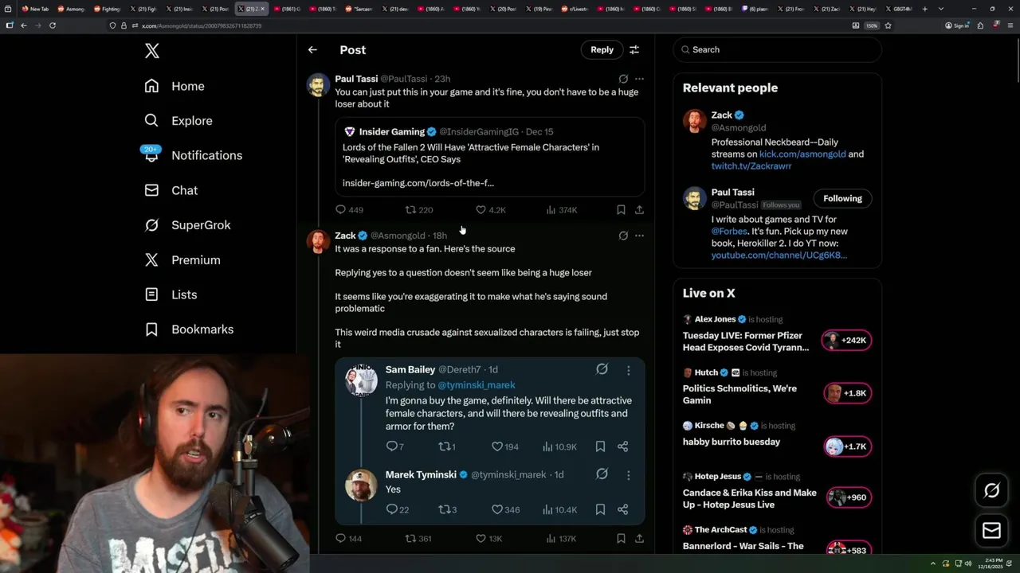Image resolution: width=1020 pixels, height=573 pixels.
Task: View analytics of Paul Tassi's post (374K)
Action: click(x=561, y=210)
